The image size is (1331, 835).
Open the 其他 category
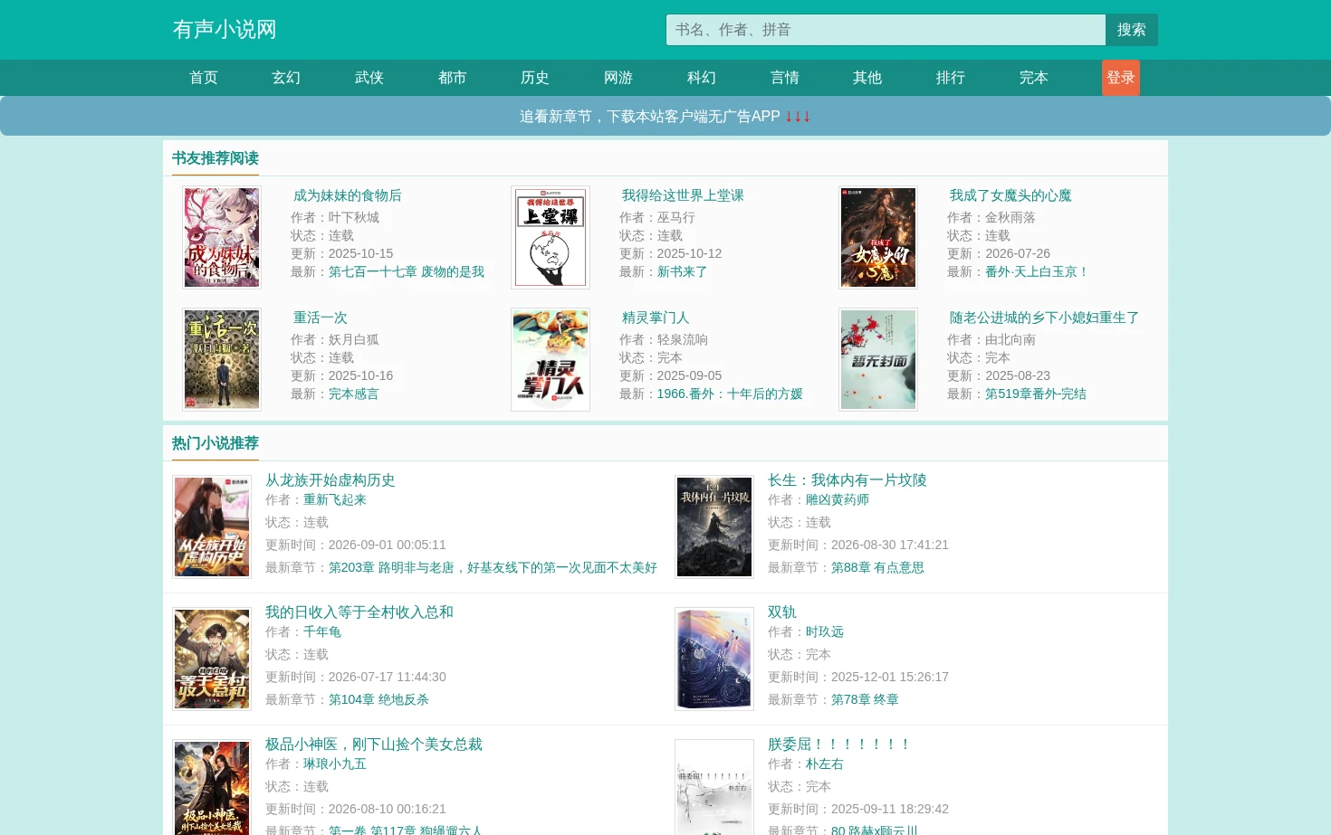tap(867, 78)
